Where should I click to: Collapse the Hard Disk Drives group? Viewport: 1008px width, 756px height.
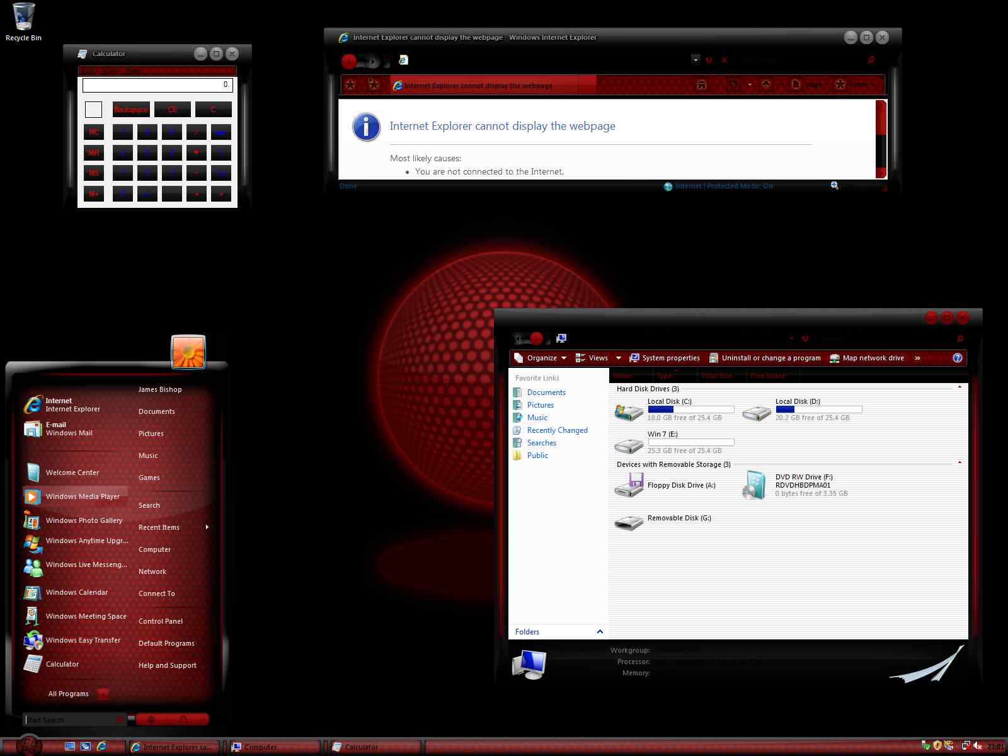click(959, 387)
